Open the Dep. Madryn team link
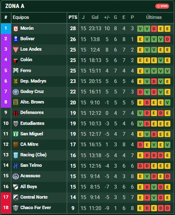 (33, 81)
